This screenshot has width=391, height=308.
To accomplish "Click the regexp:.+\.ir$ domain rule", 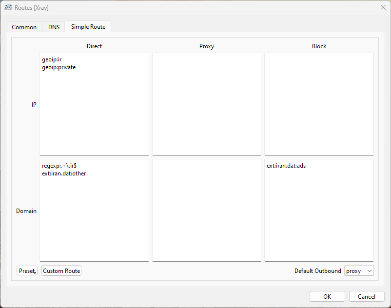I will click(59, 166).
